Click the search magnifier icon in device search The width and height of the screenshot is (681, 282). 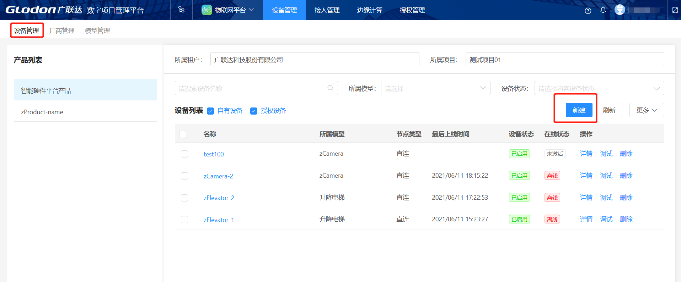(330, 88)
